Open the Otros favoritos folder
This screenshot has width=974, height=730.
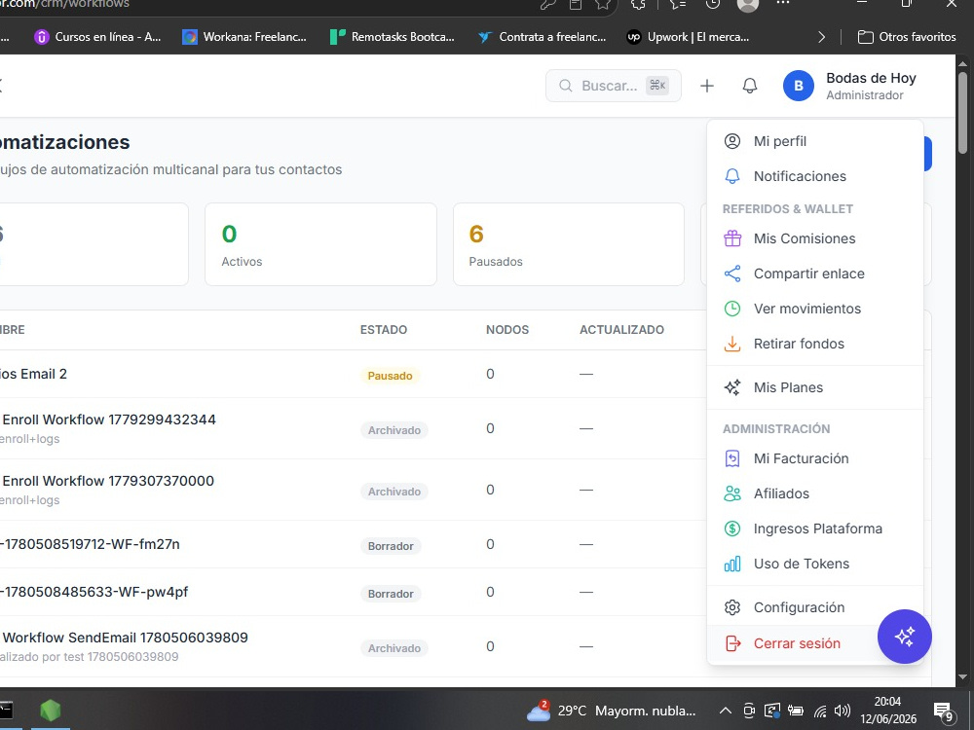tap(907, 37)
